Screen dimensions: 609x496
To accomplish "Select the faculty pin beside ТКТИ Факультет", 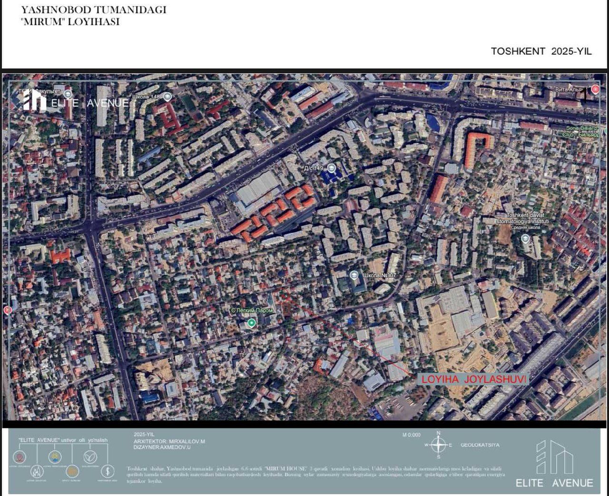I will click(68, 94).
